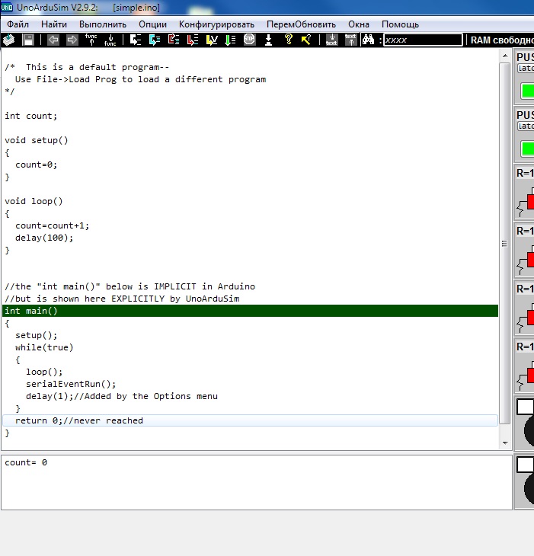This screenshot has width=534, height=556.
Task: Click the load program file icon
Action: (9, 40)
